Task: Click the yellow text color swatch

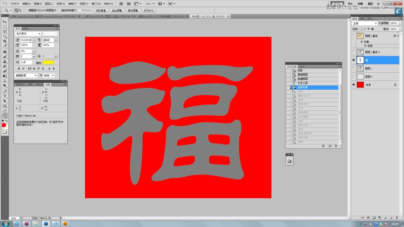Action: tap(48, 62)
